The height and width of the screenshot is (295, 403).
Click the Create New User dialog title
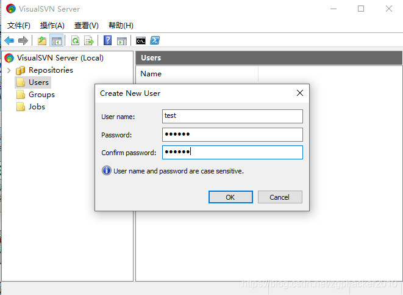(x=130, y=93)
